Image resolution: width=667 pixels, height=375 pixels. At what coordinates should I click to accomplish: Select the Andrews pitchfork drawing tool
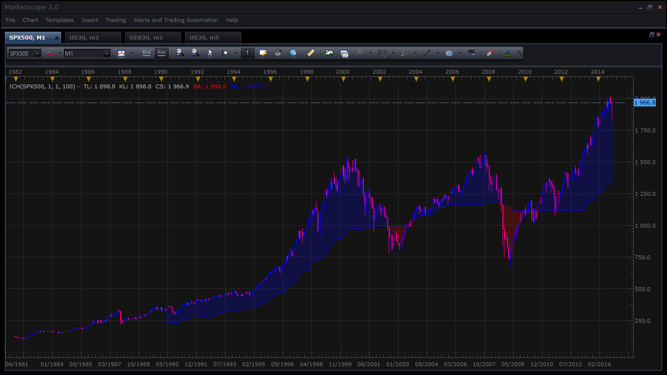pyautogui.click(x=360, y=53)
